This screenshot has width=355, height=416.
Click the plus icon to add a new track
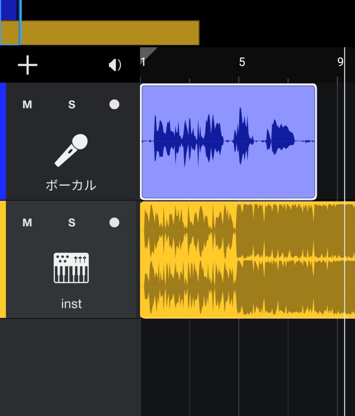[x=26, y=64]
